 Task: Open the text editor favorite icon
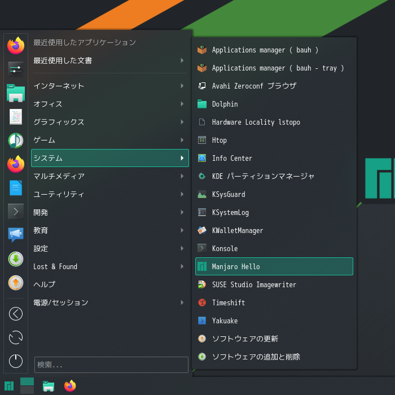pyautogui.click(x=16, y=117)
